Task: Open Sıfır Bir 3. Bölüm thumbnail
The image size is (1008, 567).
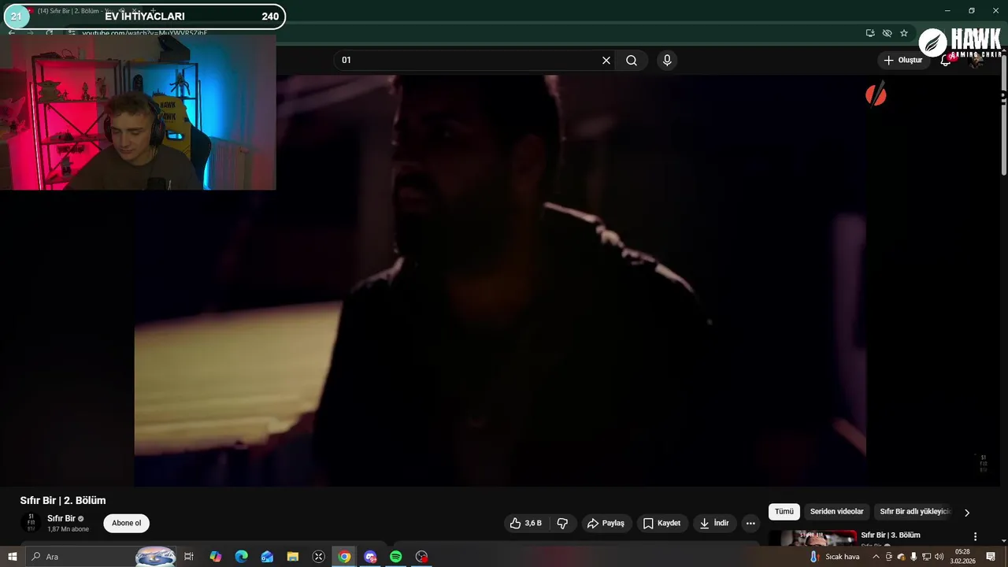Action: pos(813,538)
